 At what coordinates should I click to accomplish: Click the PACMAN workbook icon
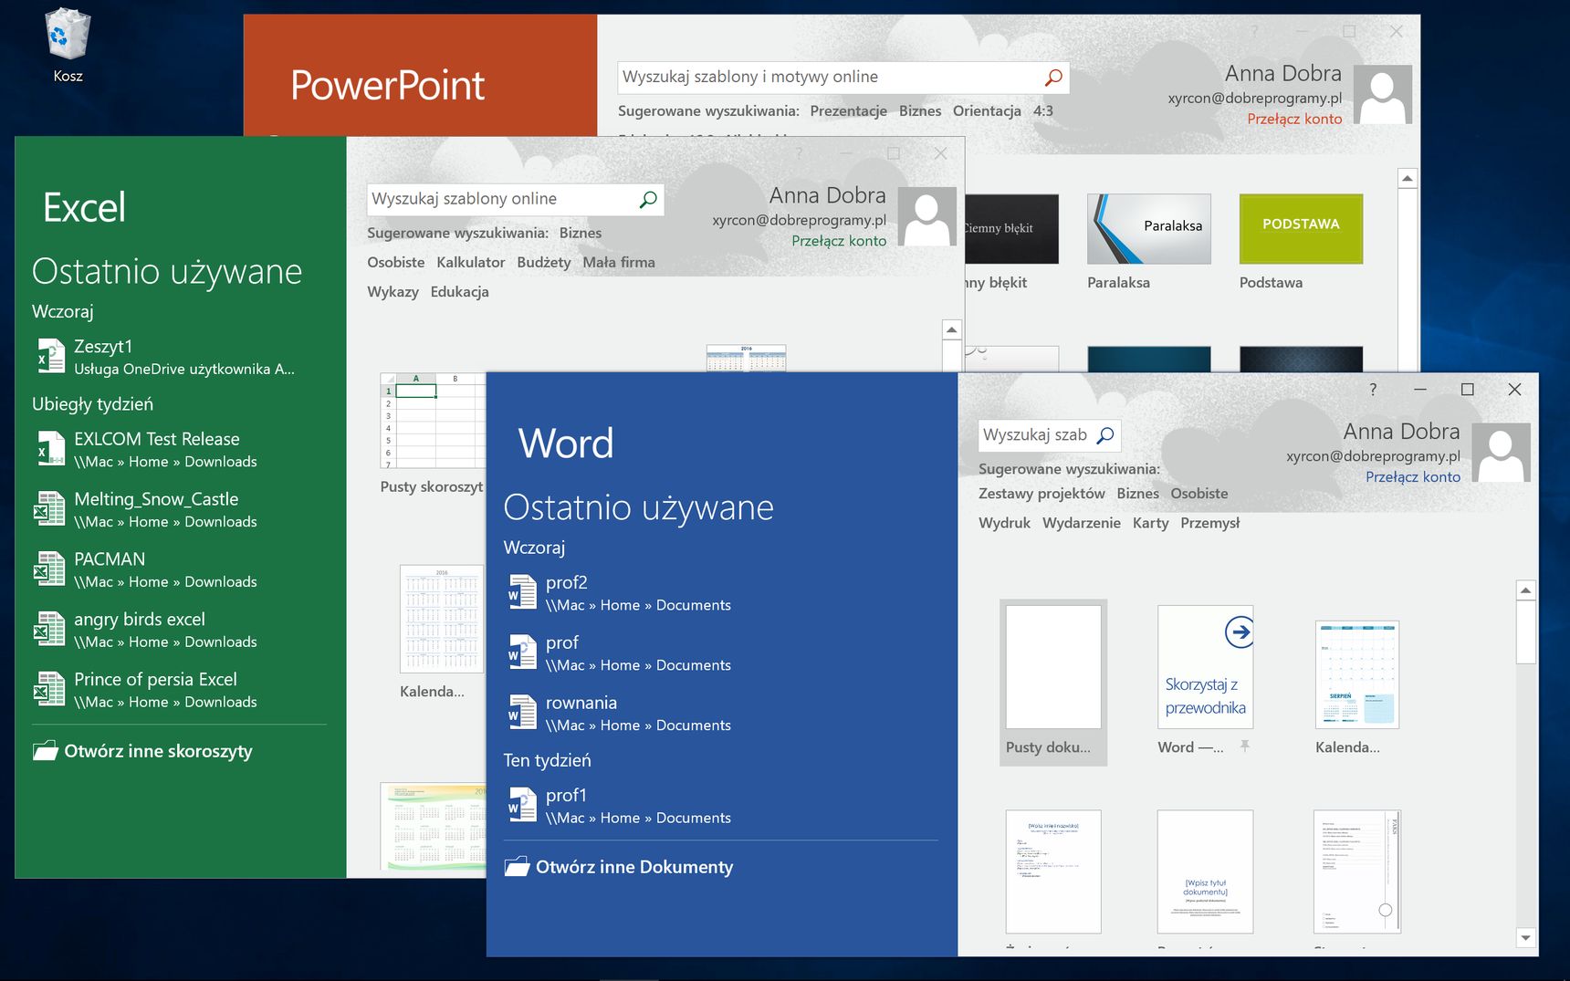pos(49,569)
